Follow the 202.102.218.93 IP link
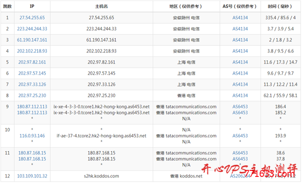This screenshot has width=302, height=183. point(32,51)
